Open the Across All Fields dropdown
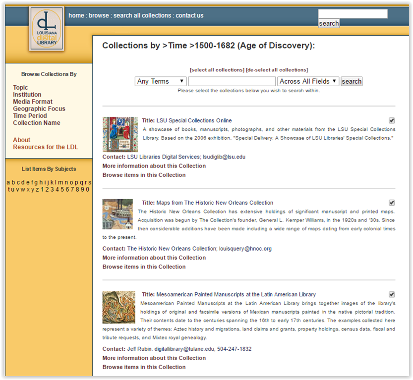 (x=308, y=81)
